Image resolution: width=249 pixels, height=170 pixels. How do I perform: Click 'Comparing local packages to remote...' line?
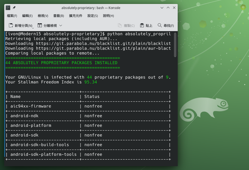[x=52, y=53]
